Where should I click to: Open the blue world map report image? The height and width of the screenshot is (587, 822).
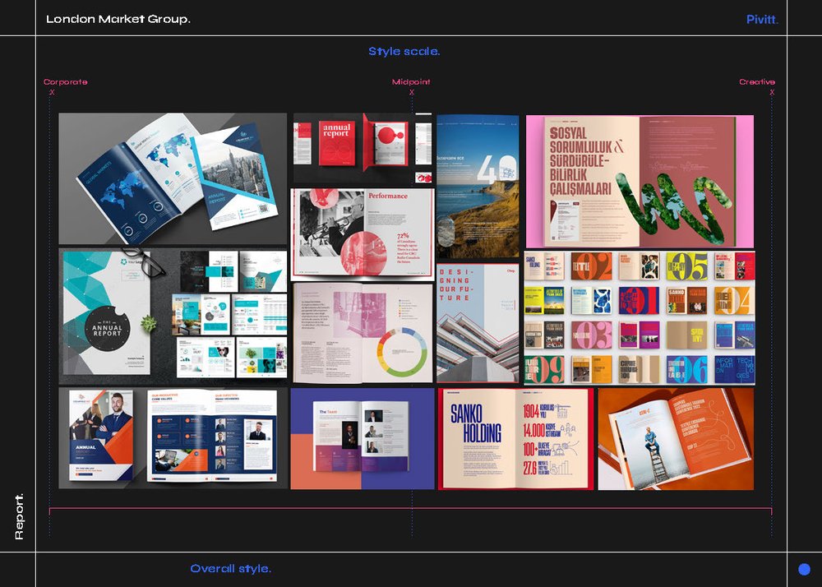click(173, 178)
